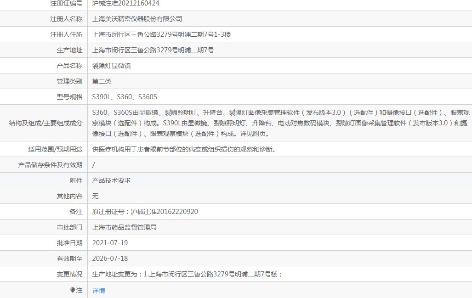Click the 附件 label
Screen dimensions: 472x298
76,180
